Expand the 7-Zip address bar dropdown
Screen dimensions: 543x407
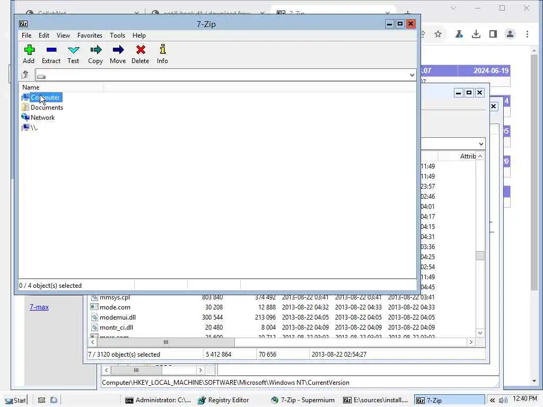coord(411,75)
